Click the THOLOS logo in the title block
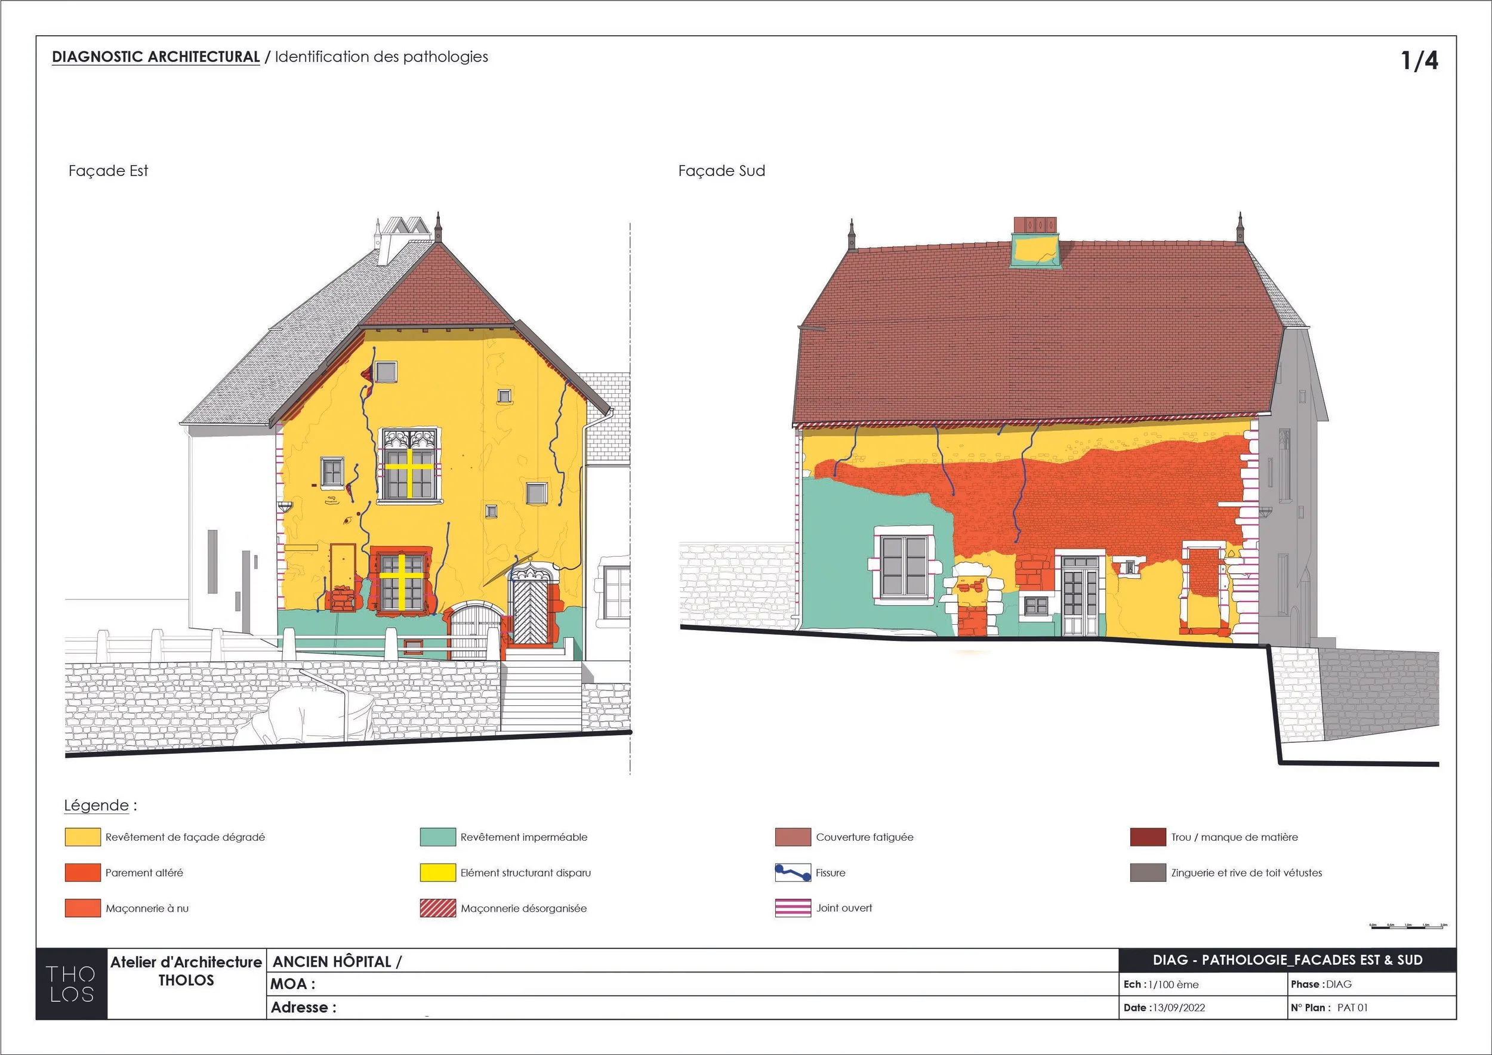This screenshot has width=1492, height=1055. 71,983
